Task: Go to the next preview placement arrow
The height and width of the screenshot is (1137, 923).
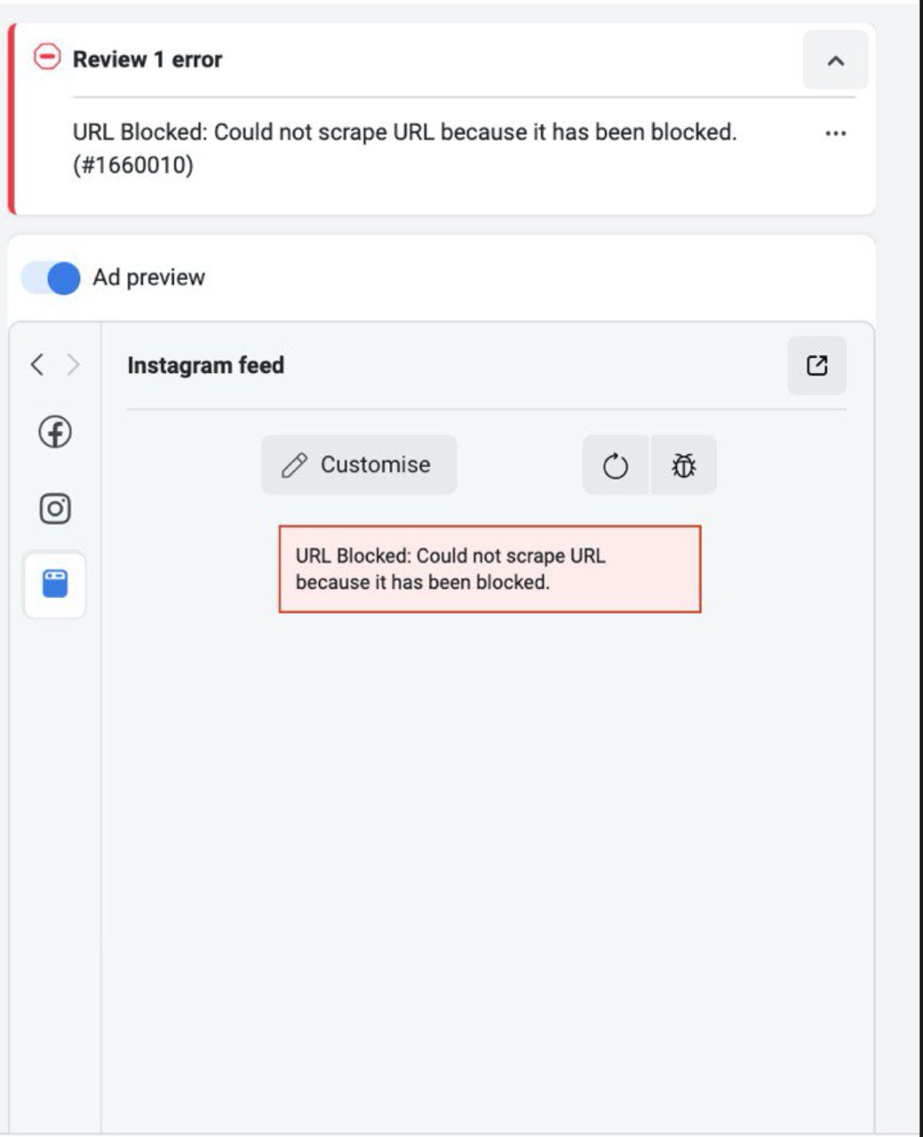Action: tap(73, 364)
